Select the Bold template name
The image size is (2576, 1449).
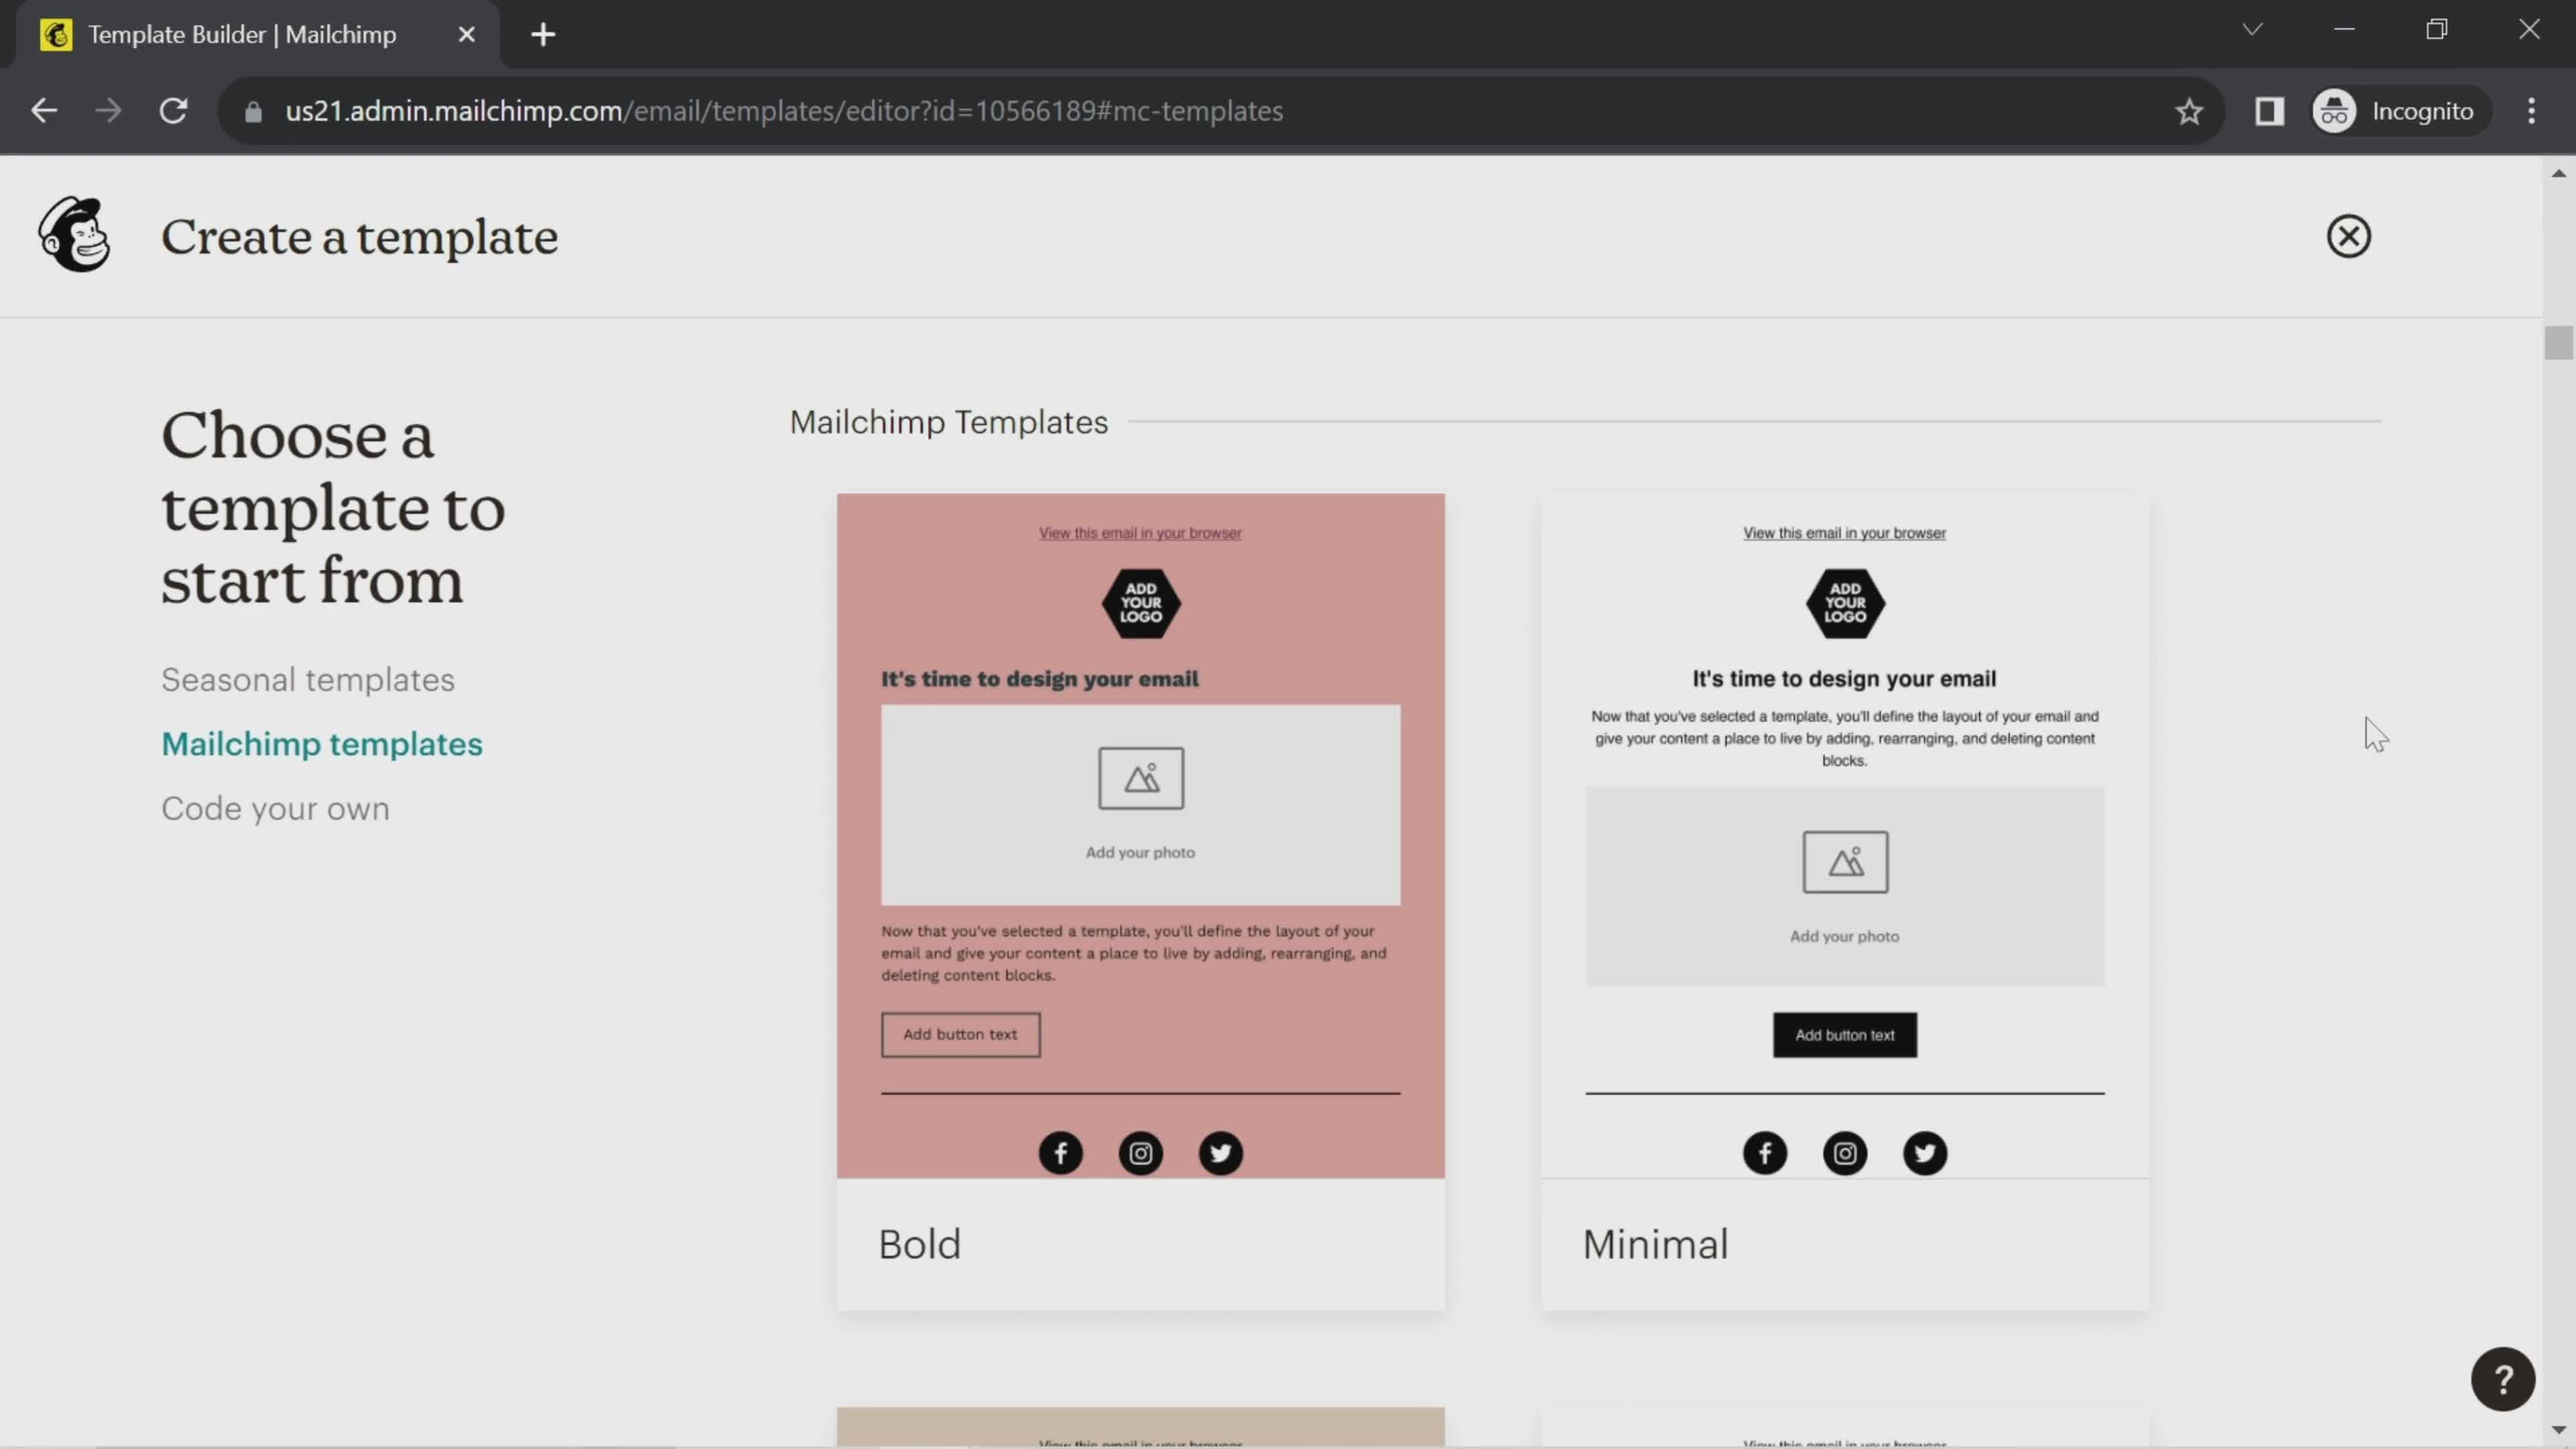tap(919, 1245)
